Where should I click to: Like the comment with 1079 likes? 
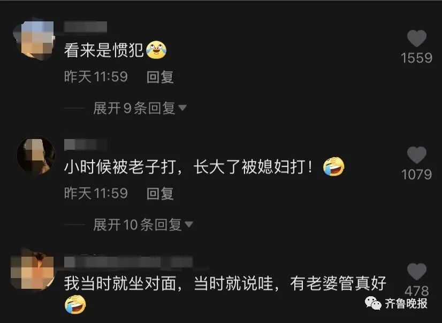pyautogui.click(x=417, y=155)
